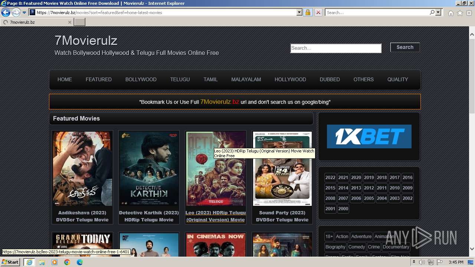This screenshot has height=267, width=475.
Task: Open Chrome taskbar icon
Action: coord(67,262)
